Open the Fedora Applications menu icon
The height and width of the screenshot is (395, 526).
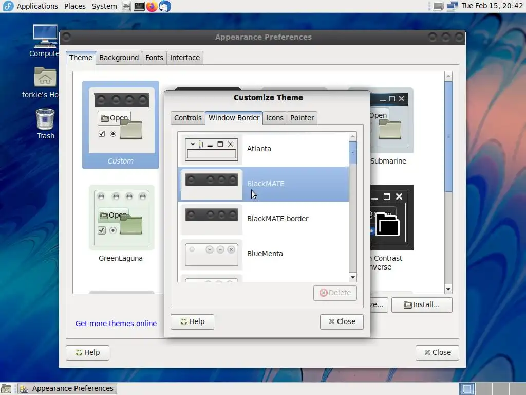click(8, 6)
